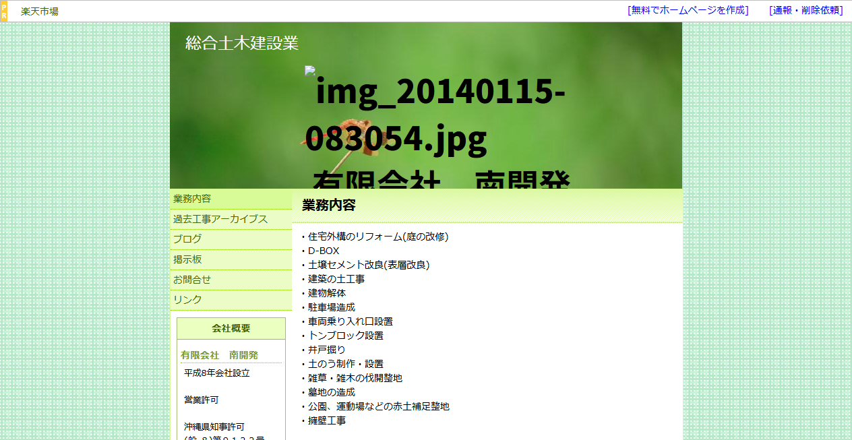
Task: Open the 掲示板 bulletin board link
Action: pos(186,259)
